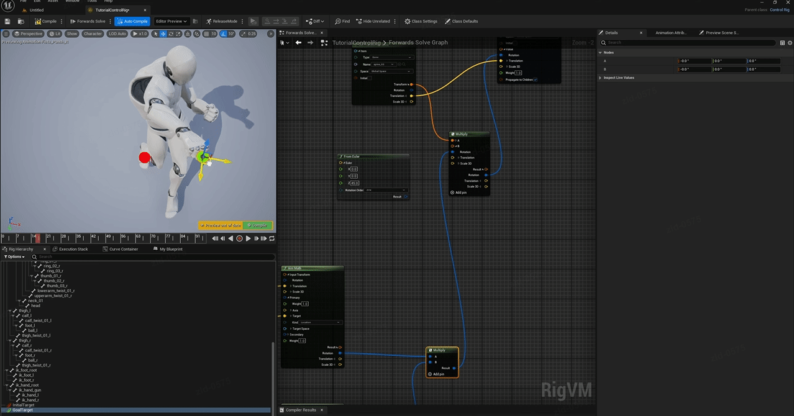Jump to the timeline end
The height and width of the screenshot is (416, 794).
tap(264, 238)
